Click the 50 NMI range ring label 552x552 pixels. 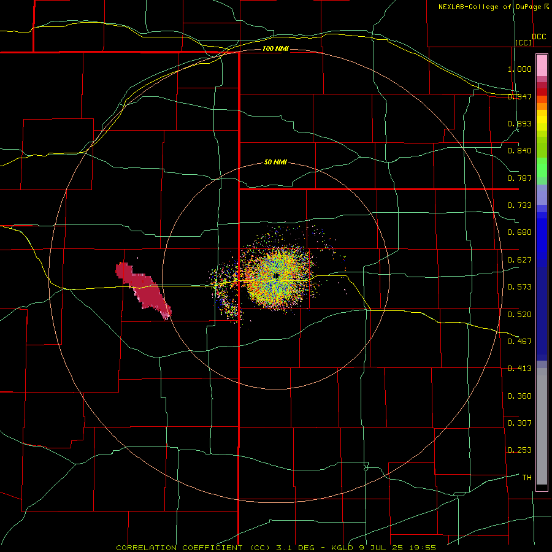[x=275, y=163]
